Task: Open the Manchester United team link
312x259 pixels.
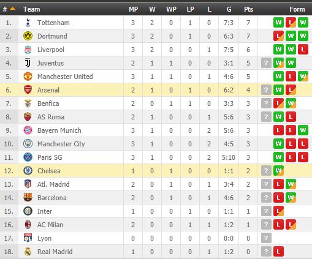Action: coord(65,77)
